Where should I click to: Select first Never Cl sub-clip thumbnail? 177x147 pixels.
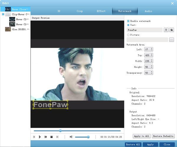(x=12, y=19)
